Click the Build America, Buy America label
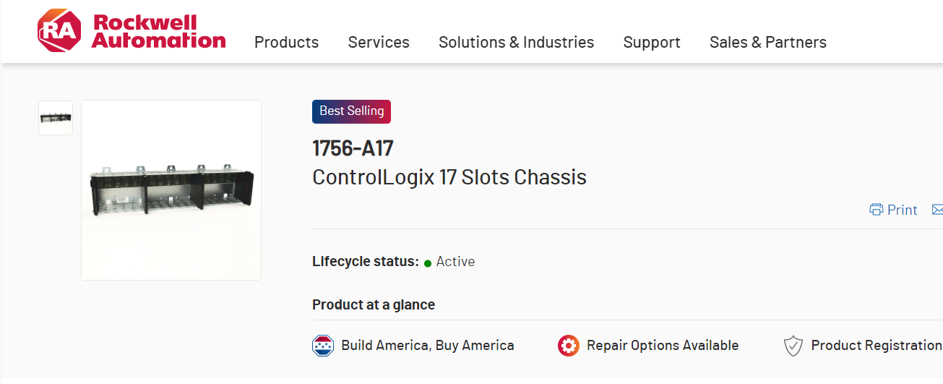 [x=427, y=346]
